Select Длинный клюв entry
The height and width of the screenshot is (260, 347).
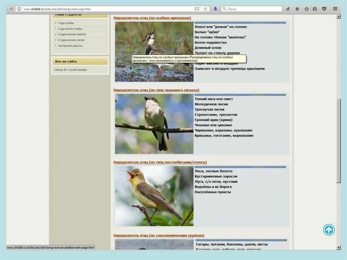[x=208, y=48]
